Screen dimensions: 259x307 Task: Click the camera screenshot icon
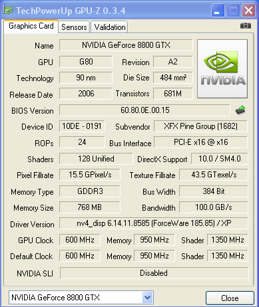point(246,26)
